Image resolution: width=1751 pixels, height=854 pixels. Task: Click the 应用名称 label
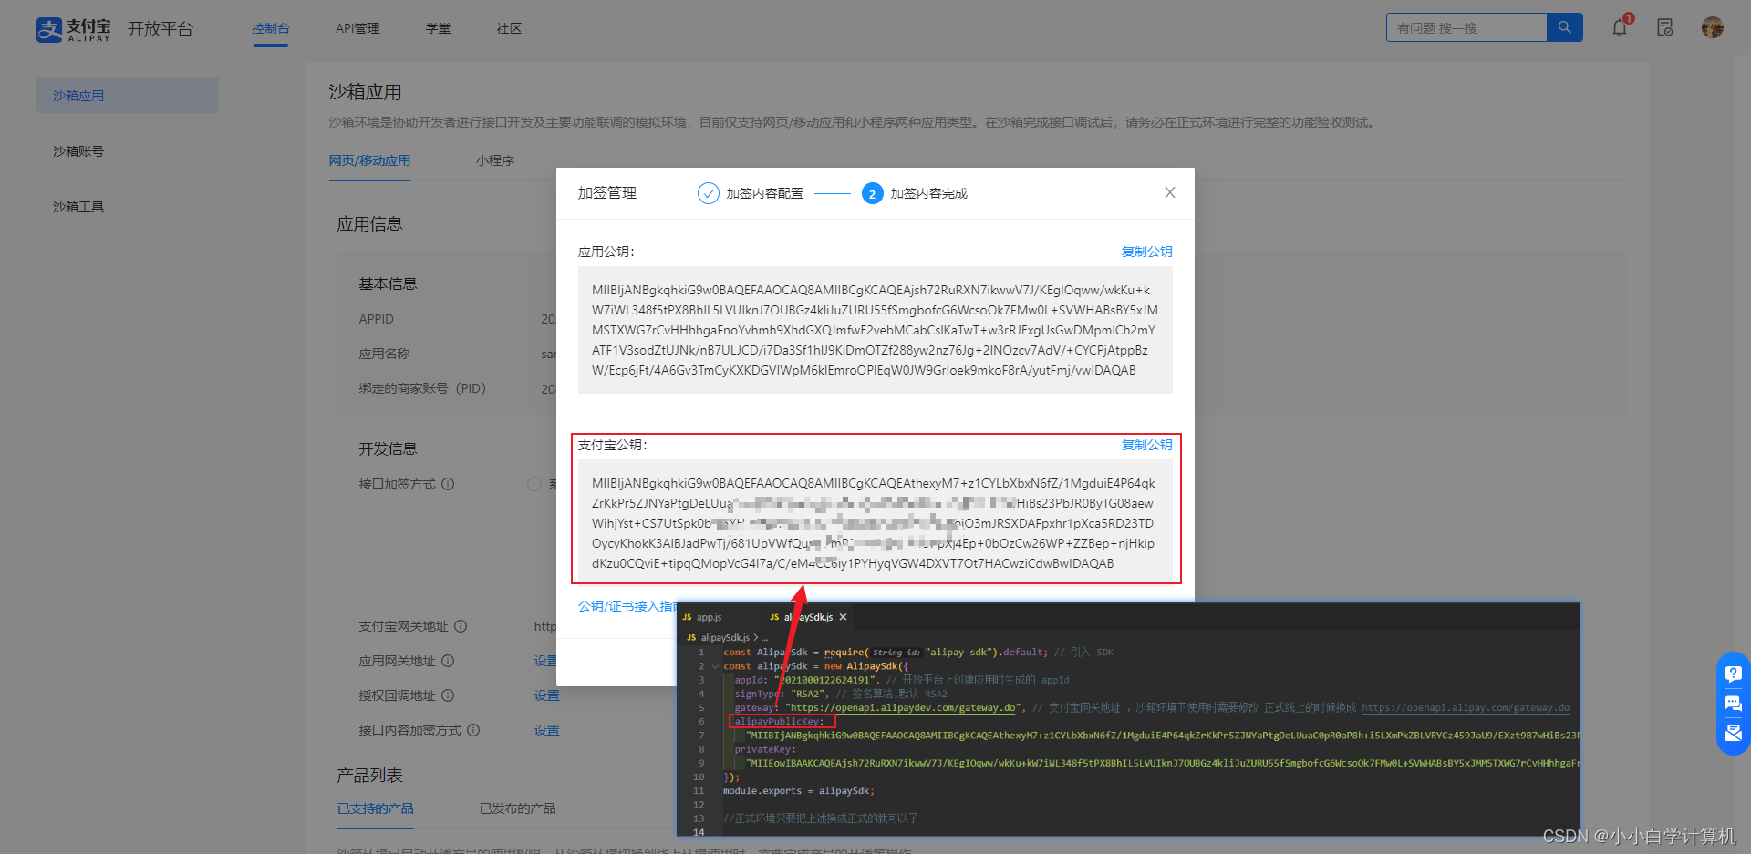pos(384,354)
